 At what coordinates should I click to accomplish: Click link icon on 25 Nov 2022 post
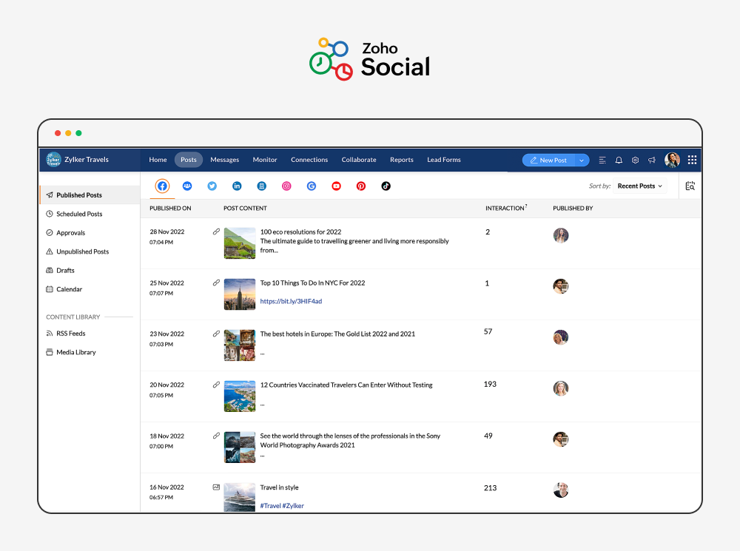(x=216, y=283)
